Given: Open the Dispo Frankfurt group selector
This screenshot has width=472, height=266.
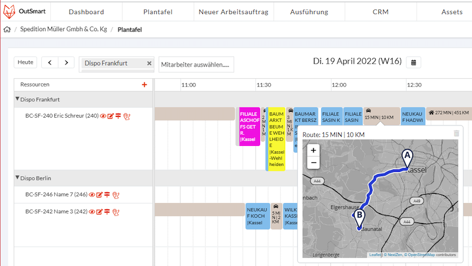Looking at the screenshot, I should click(116, 65).
